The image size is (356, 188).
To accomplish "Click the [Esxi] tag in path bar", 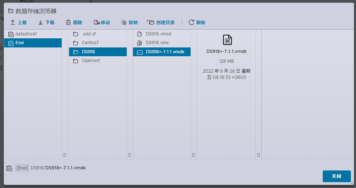I will click(x=22, y=168).
